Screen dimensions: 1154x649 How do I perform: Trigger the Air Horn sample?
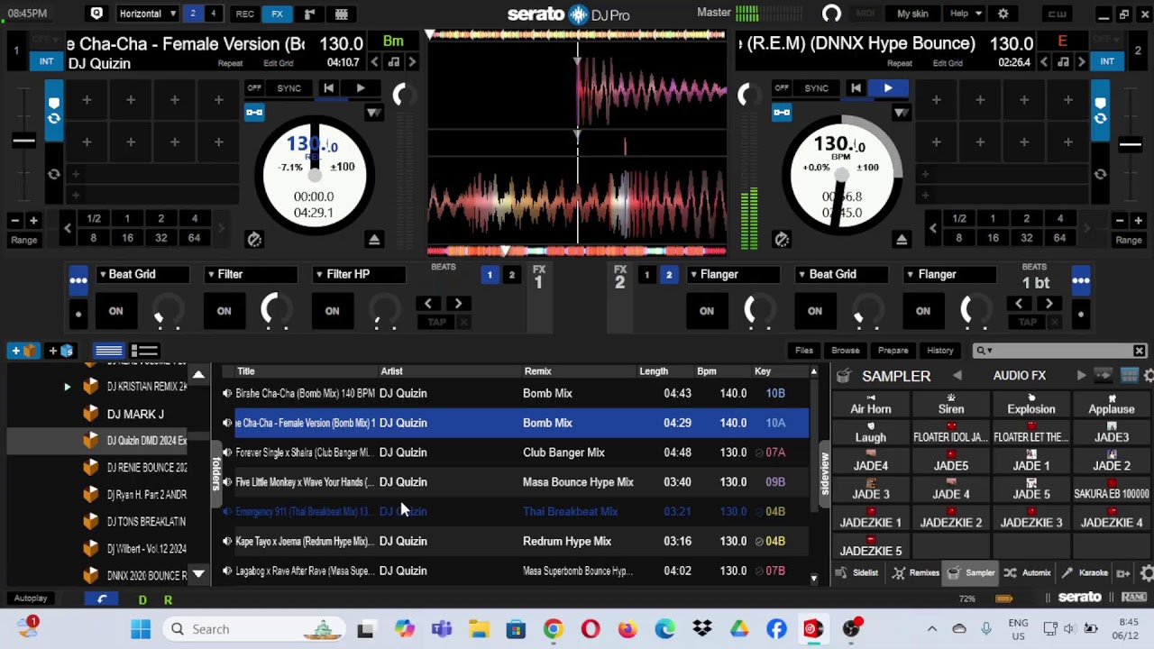coord(871,405)
